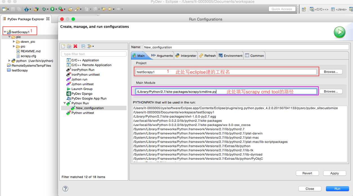Viewport: 353px width, 196px height.
Task: Expand the nested pic subfolder
Action: coord(14,46)
